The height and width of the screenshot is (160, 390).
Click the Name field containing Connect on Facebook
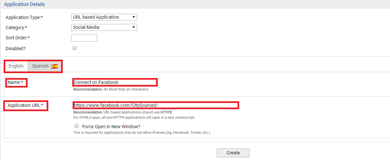[x=115, y=82]
